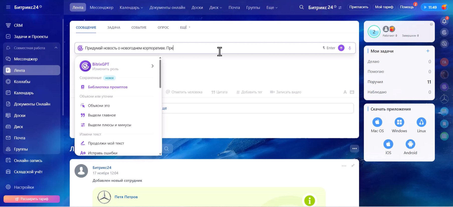Open the ГА user avatar in the right rail
Screen dimensions: 453x207
444,62
